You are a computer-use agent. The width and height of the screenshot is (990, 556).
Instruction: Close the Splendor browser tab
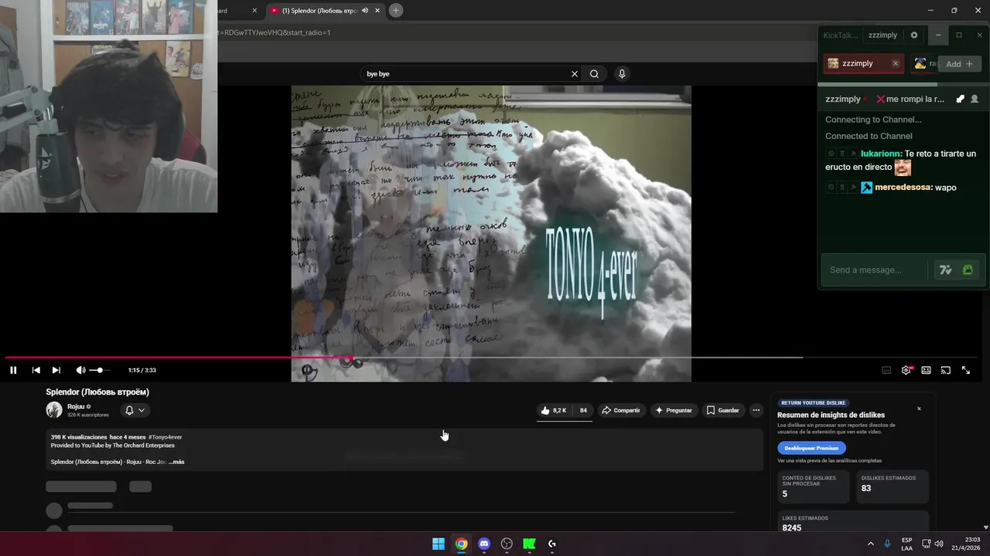[377, 10]
